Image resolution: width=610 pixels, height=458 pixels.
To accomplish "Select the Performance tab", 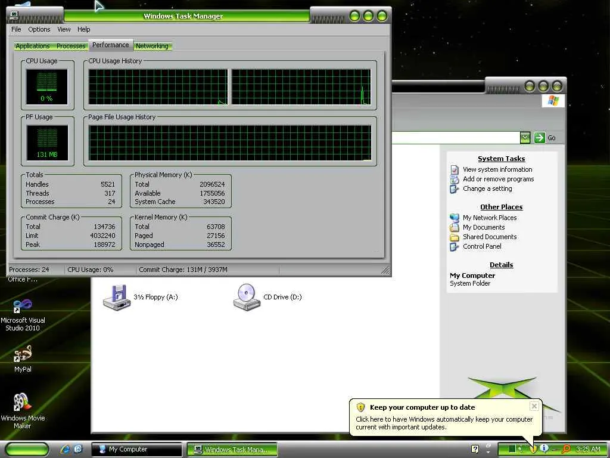I will (110, 45).
